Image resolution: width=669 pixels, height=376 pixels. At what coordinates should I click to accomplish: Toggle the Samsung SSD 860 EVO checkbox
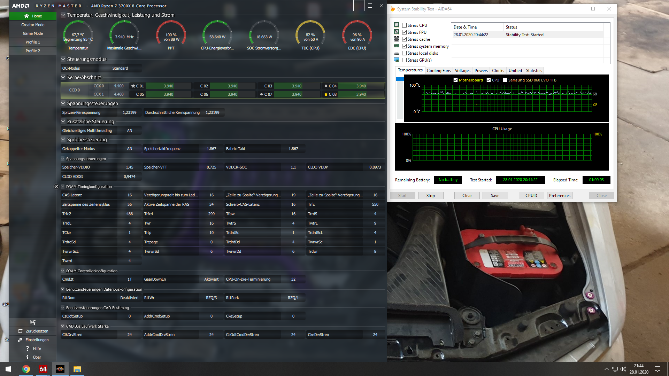coord(505,80)
